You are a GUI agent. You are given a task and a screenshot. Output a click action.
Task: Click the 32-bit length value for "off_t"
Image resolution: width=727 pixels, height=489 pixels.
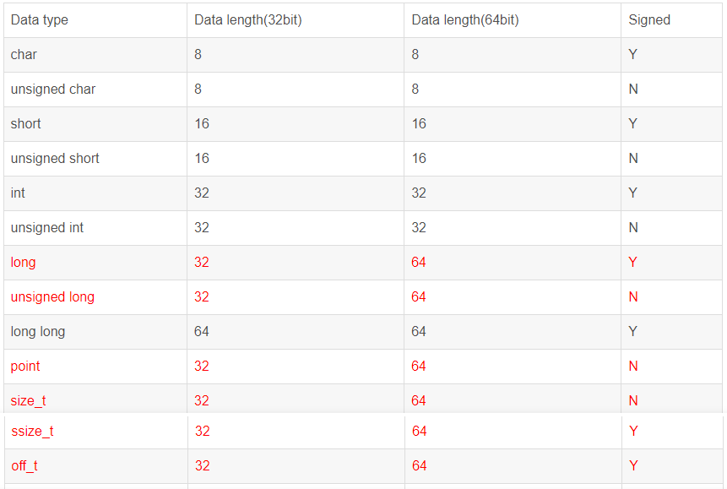pos(202,466)
